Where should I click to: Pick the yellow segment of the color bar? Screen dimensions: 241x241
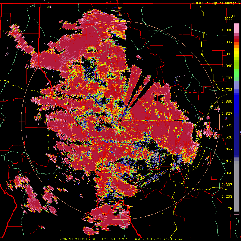(x=236, y=53)
